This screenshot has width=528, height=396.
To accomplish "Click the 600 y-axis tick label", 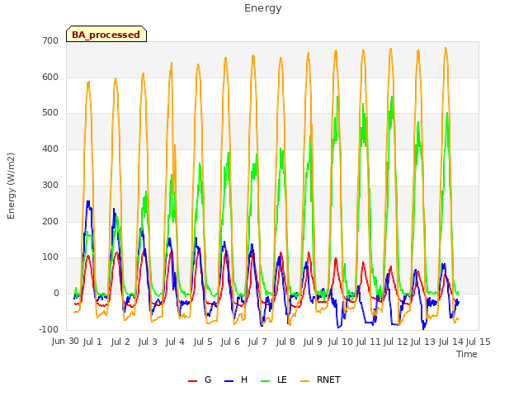I will point(50,77).
